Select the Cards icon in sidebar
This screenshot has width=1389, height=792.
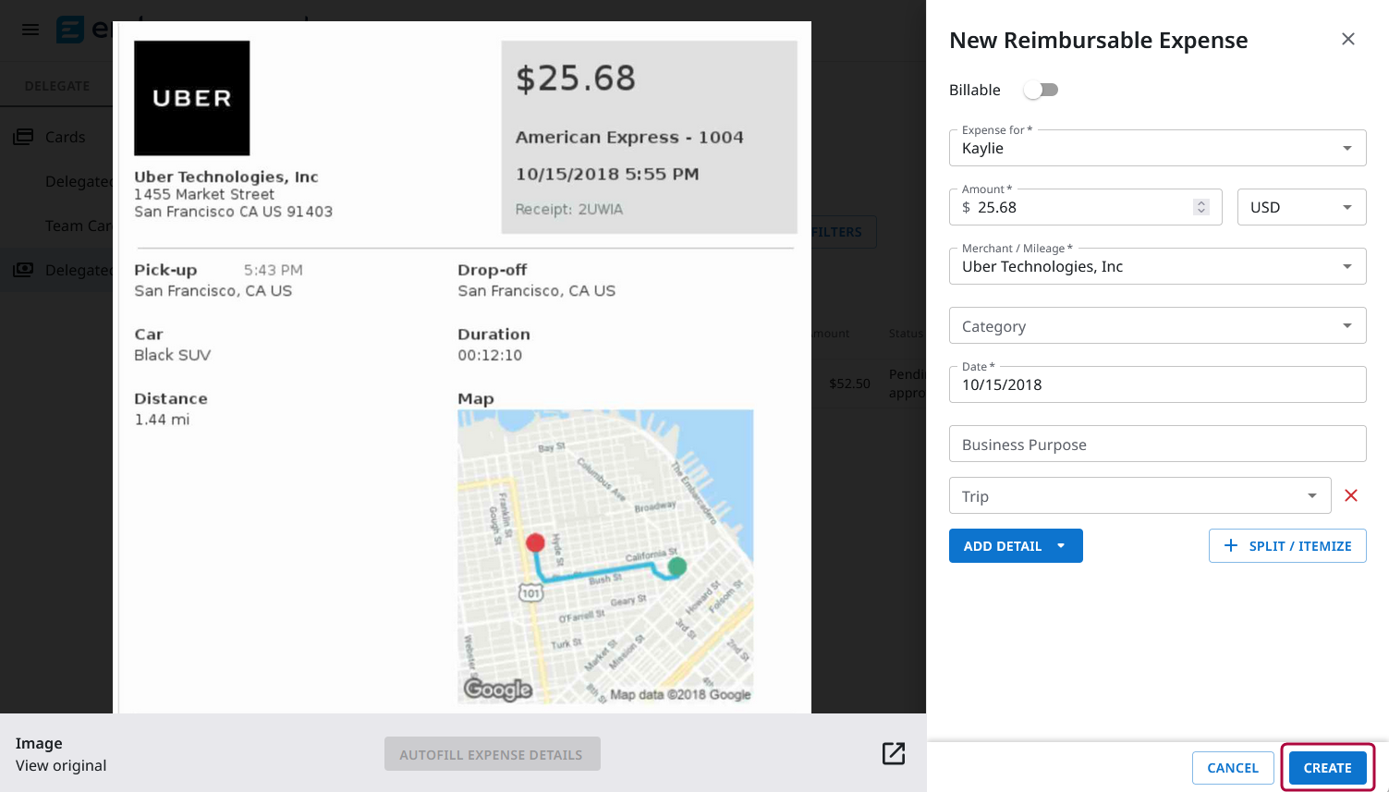click(24, 136)
